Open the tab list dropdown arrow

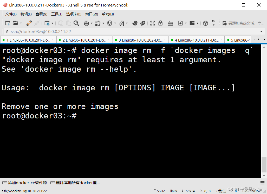(x=264, y=40)
